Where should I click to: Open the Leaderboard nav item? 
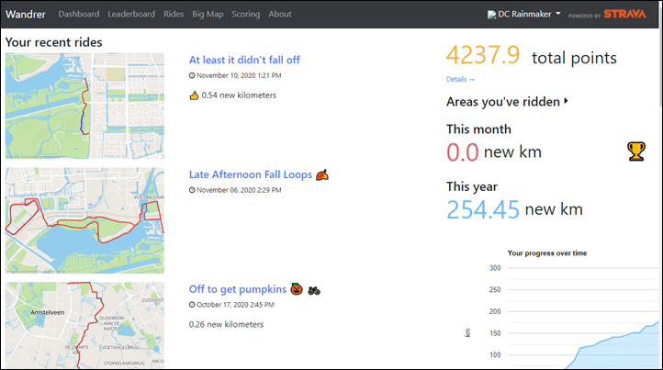click(131, 14)
